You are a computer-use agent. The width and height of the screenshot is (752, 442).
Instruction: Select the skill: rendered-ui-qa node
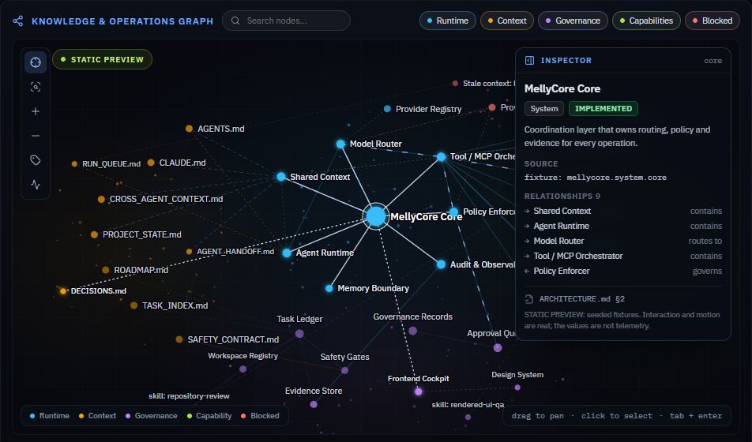click(468, 417)
